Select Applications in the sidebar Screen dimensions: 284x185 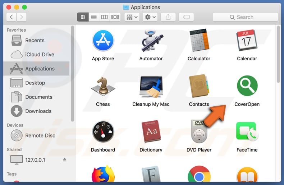tap(36, 68)
